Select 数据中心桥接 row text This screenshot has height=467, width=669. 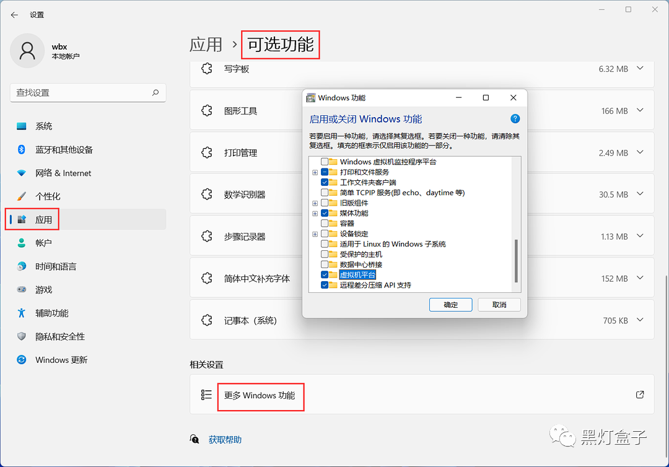[361, 264]
